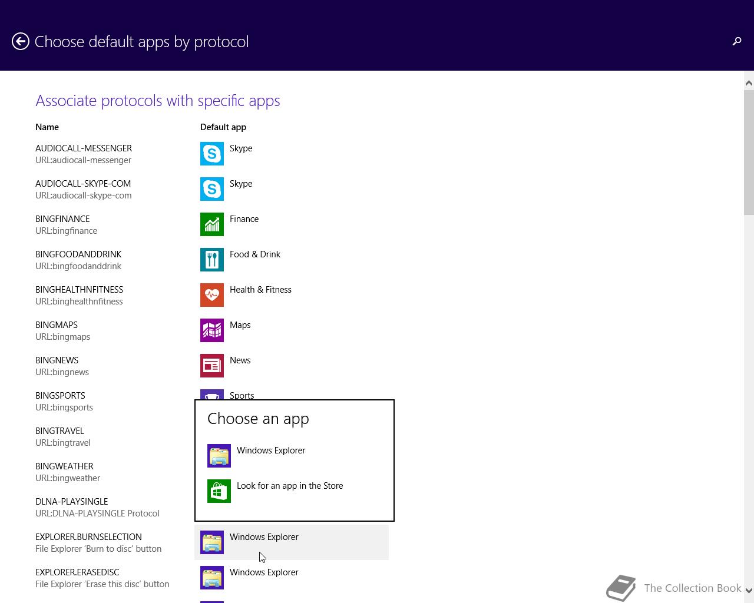Image resolution: width=754 pixels, height=603 pixels.
Task: Click the scrollbar up arrow
Action: click(749, 83)
